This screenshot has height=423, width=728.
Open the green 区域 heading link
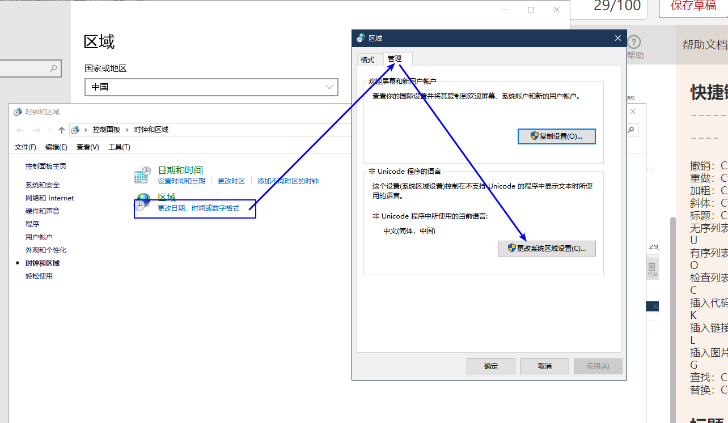(x=167, y=197)
